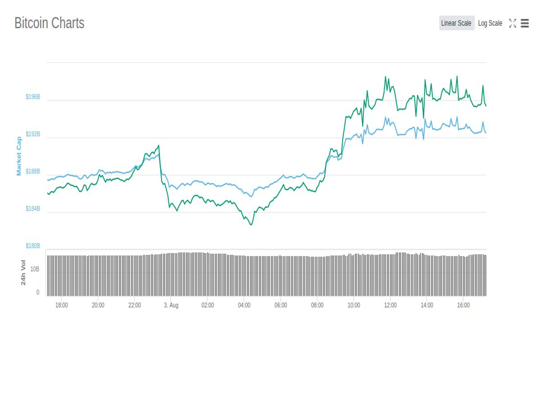Click the volume bar above 08:00

(x=317, y=276)
